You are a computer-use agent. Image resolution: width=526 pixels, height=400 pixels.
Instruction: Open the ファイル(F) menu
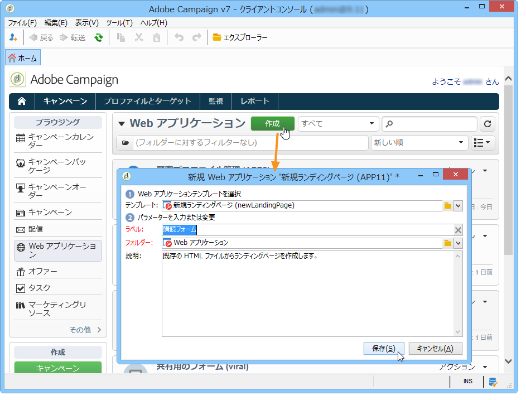(x=22, y=23)
